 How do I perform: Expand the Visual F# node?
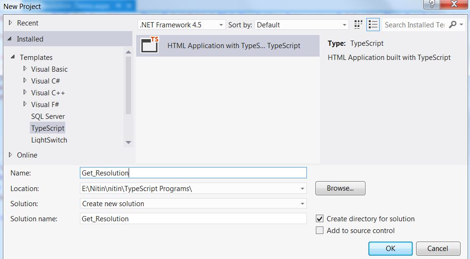tap(25, 104)
